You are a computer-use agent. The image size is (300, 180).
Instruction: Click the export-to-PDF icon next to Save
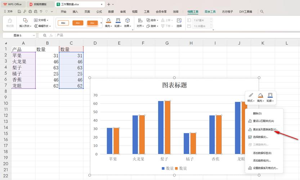25,12
